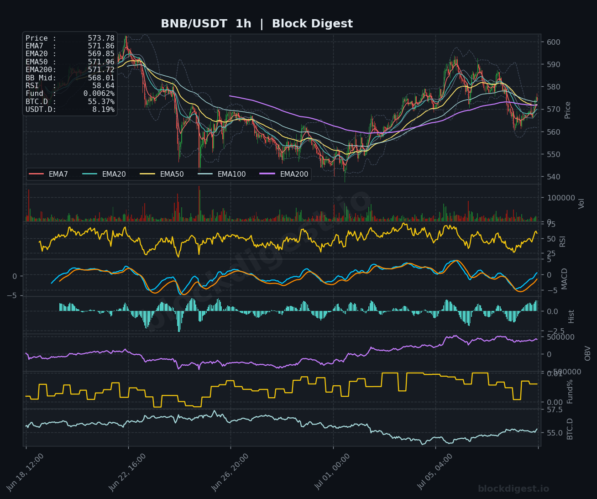597x499 pixels.
Task: Click the blockdigest.io footer text
Action: tap(513, 489)
